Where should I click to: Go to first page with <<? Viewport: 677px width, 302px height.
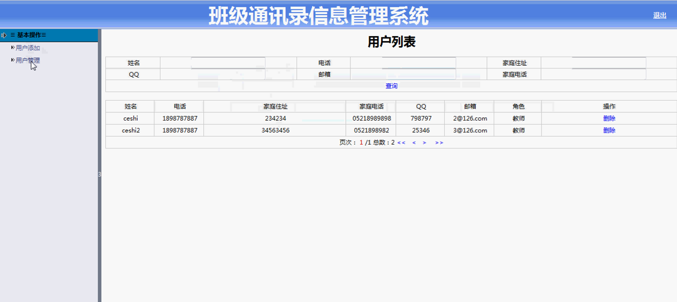coord(401,143)
